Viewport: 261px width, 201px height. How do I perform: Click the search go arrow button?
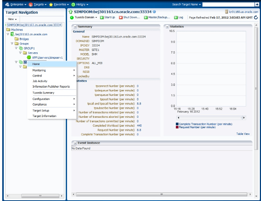tap(257, 4)
